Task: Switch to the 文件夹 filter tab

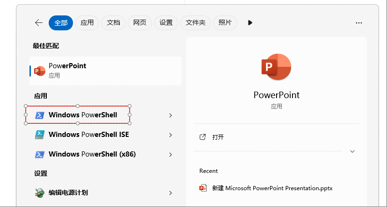Action: click(x=195, y=22)
